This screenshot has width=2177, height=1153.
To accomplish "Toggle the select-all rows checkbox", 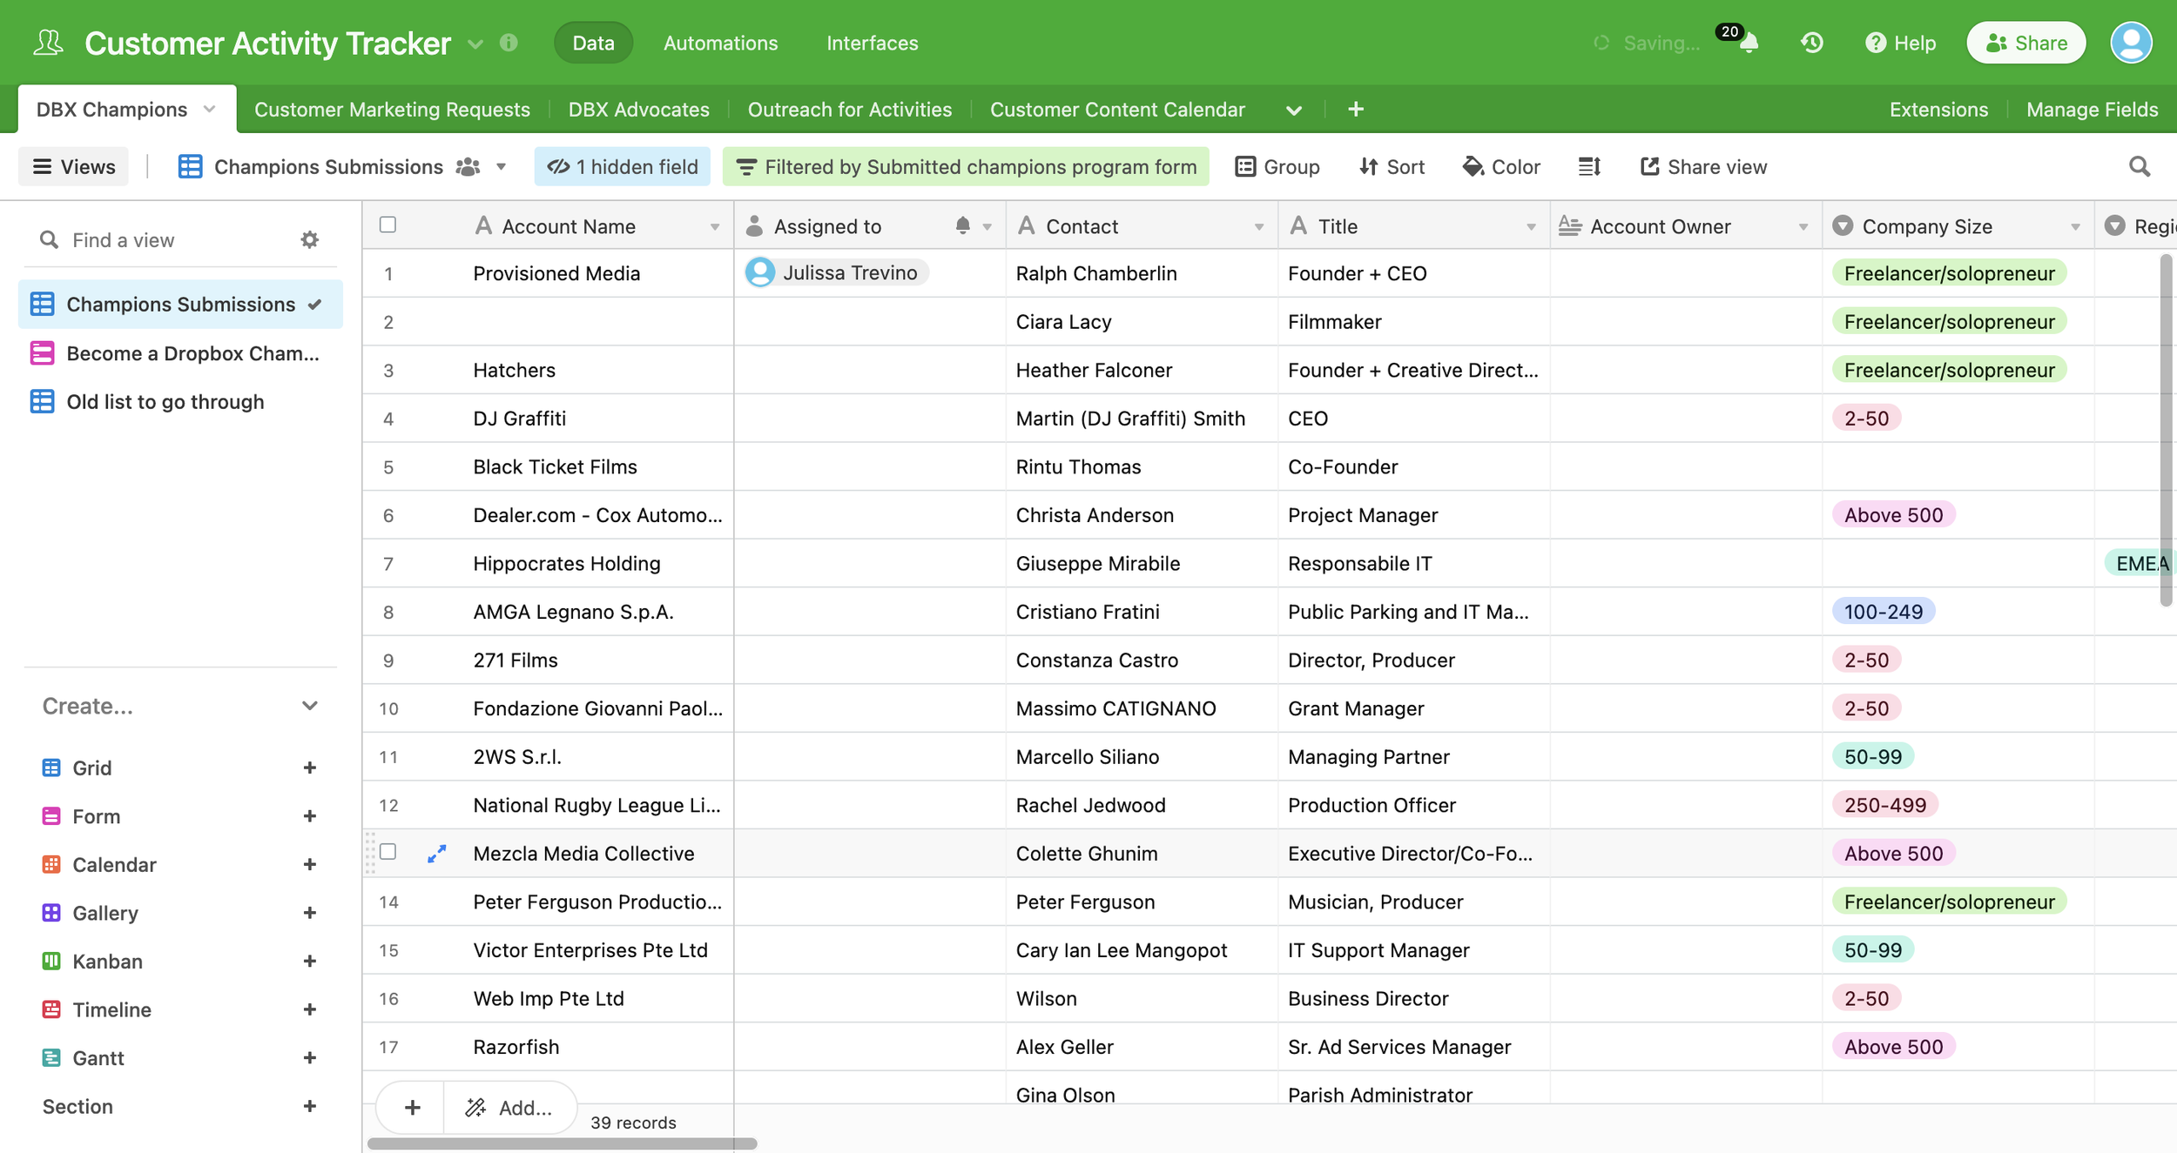I will click(x=388, y=225).
